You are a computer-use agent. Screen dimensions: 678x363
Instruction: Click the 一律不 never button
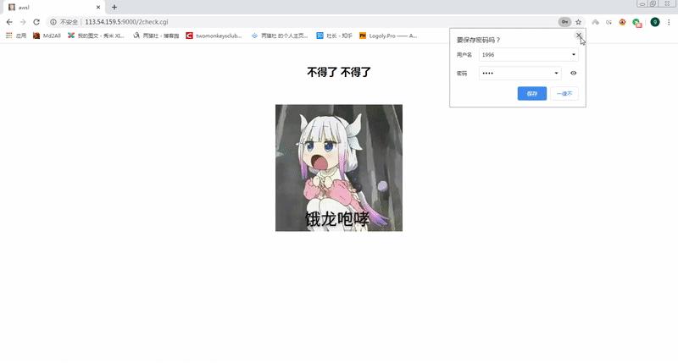coord(564,94)
